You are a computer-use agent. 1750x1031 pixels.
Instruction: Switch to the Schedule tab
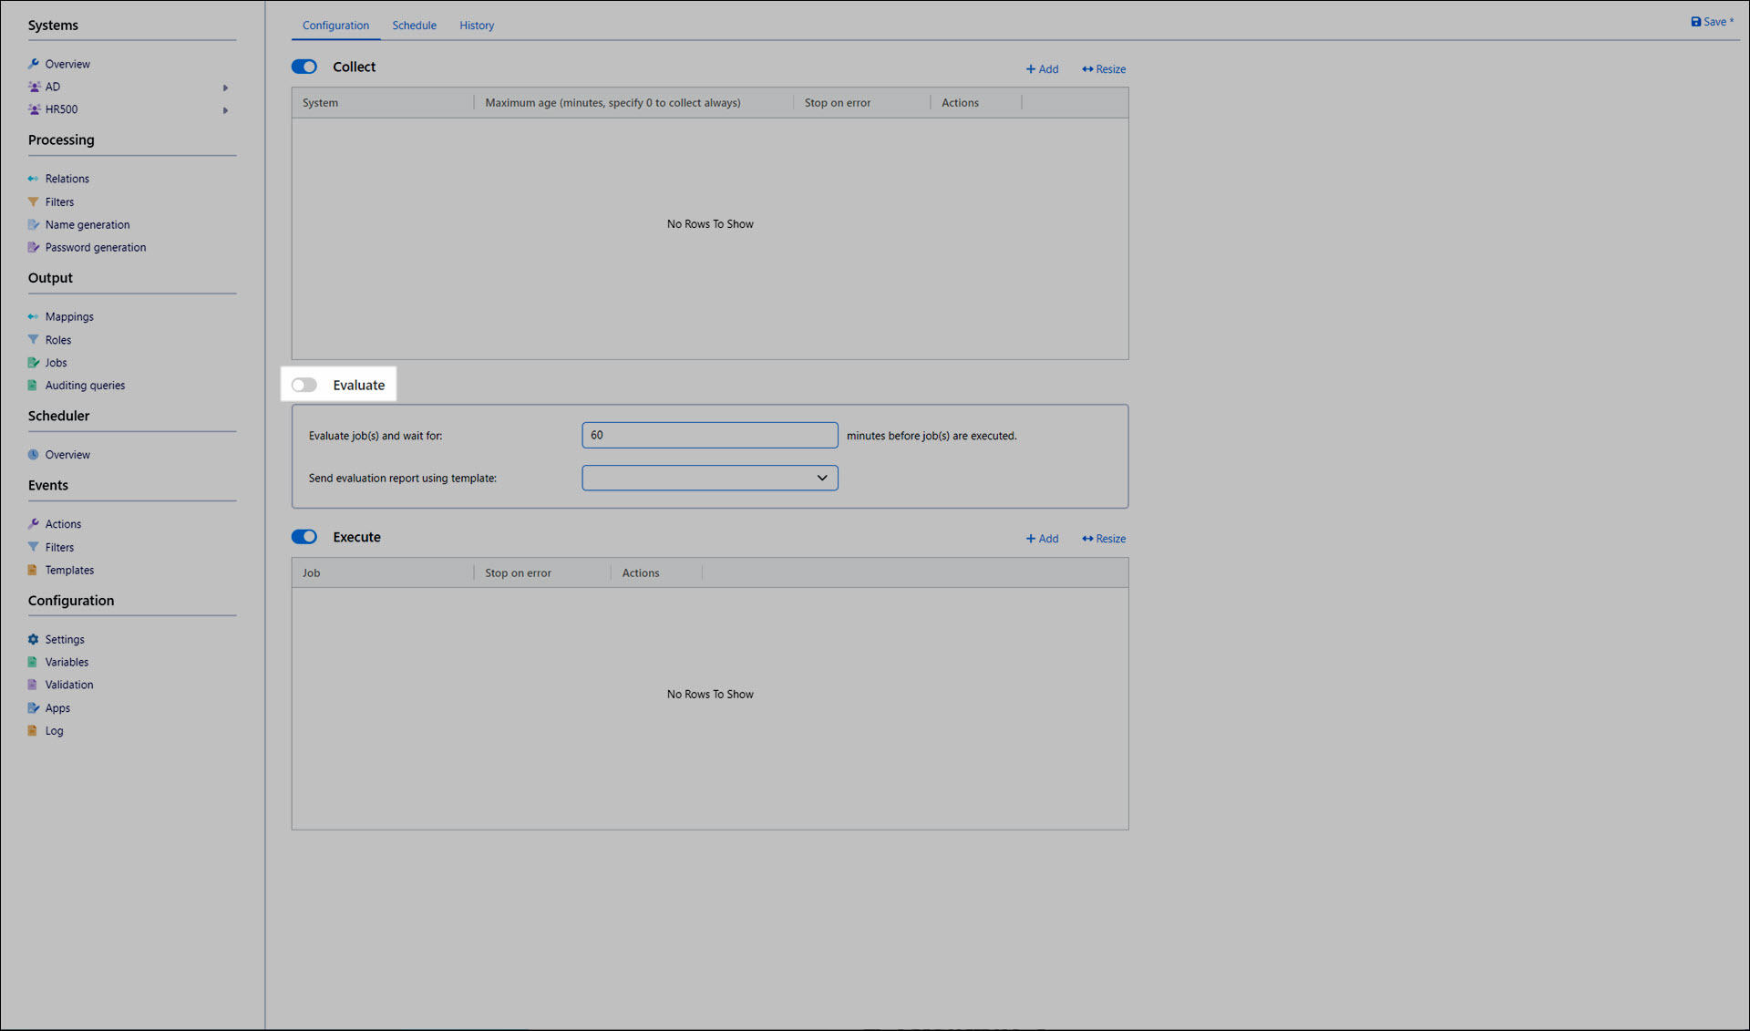[x=414, y=26]
